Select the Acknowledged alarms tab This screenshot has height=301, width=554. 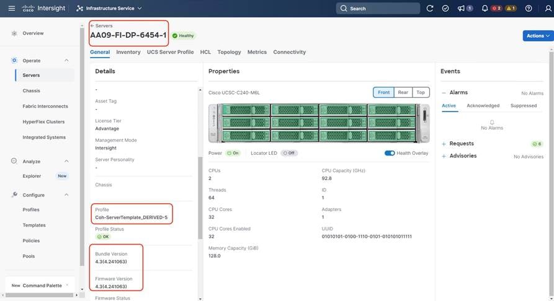483,105
